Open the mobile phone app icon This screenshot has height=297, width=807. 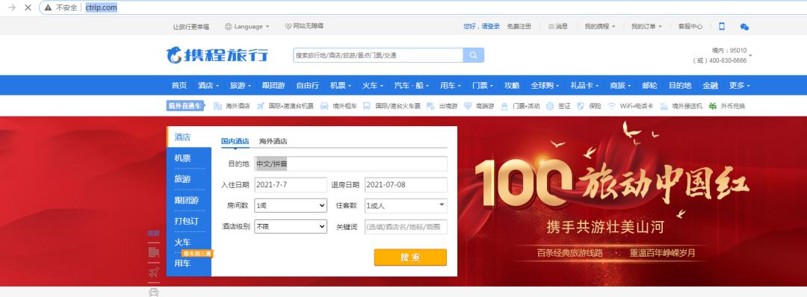[722, 26]
